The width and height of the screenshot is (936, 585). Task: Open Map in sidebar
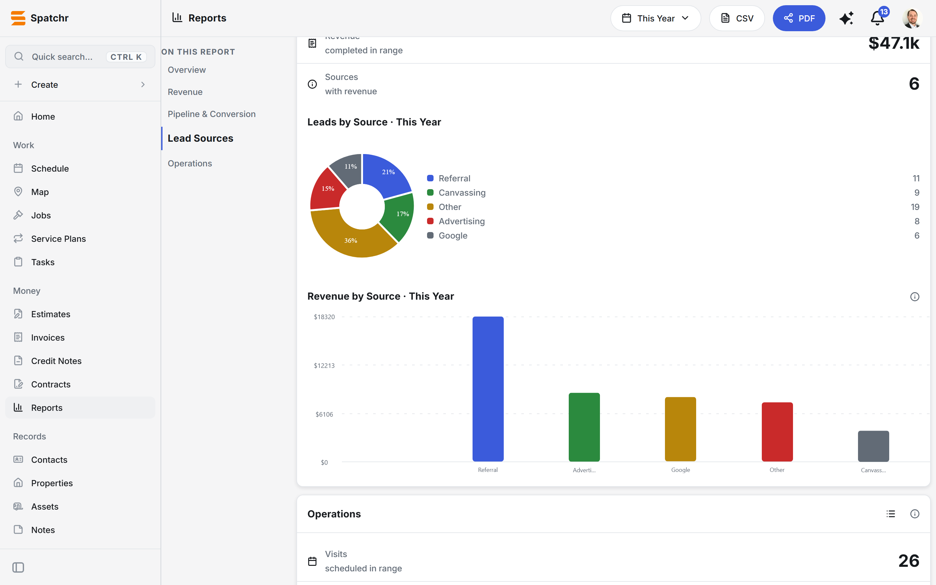80,192
